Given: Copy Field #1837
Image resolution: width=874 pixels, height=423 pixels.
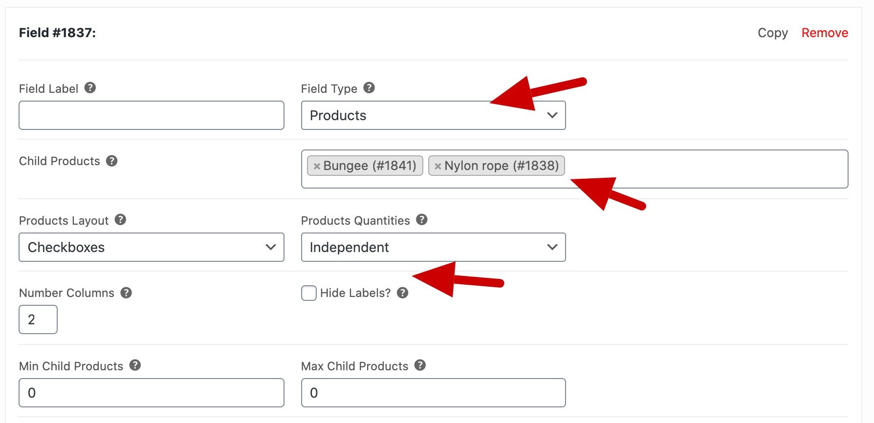Looking at the screenshot, I should (773, 33).
